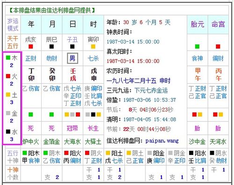Click the blue 钟表时间 date value
This screenshot has height=185, width=234.
(133, 42)
